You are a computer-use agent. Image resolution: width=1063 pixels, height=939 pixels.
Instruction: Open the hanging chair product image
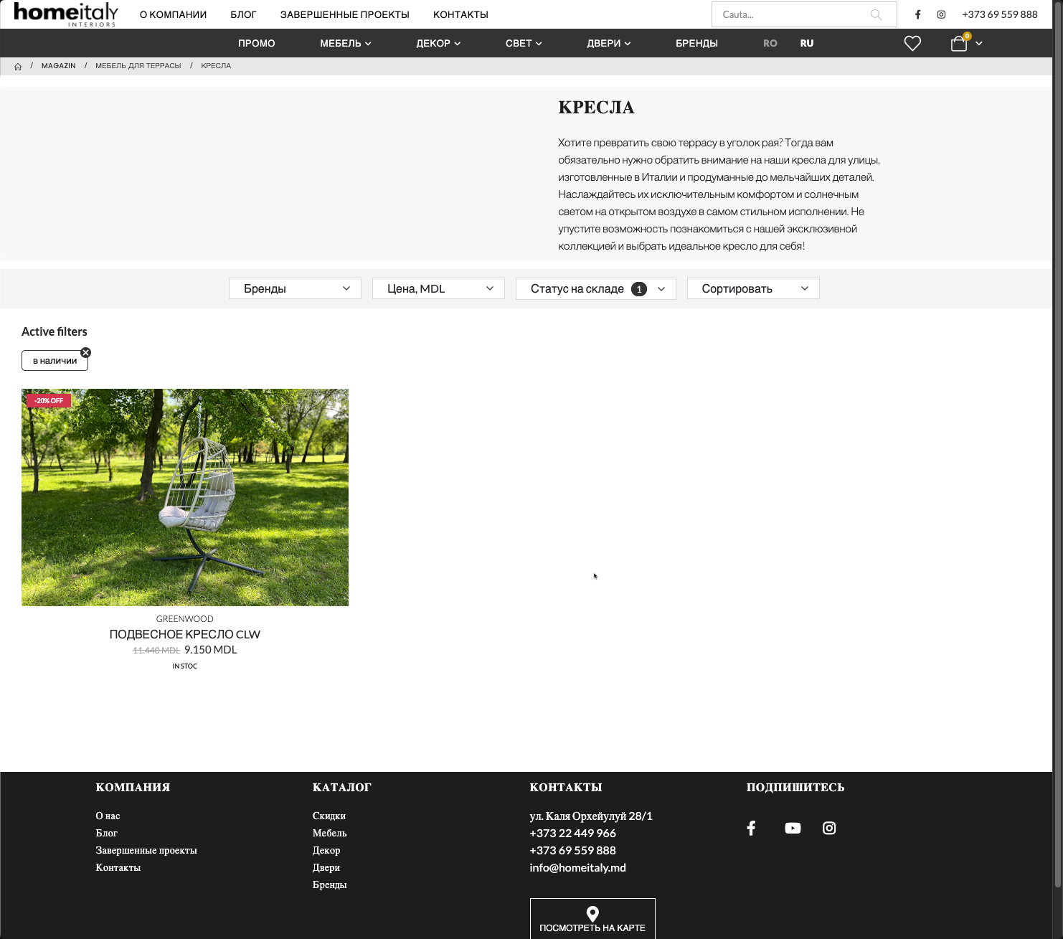tap(185, 497)
